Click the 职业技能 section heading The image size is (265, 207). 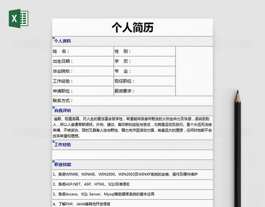[x=63, y=164]
